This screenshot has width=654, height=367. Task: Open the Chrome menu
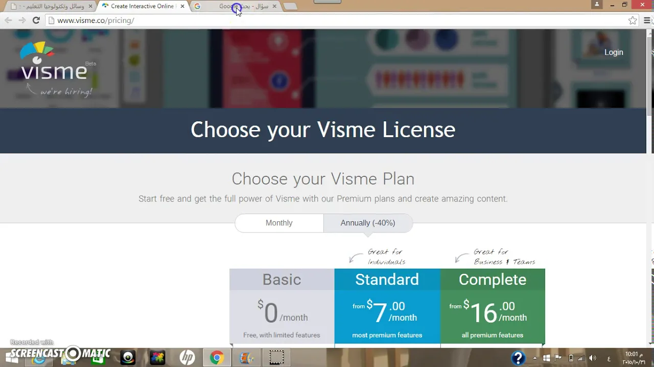[x=647, y=20]
